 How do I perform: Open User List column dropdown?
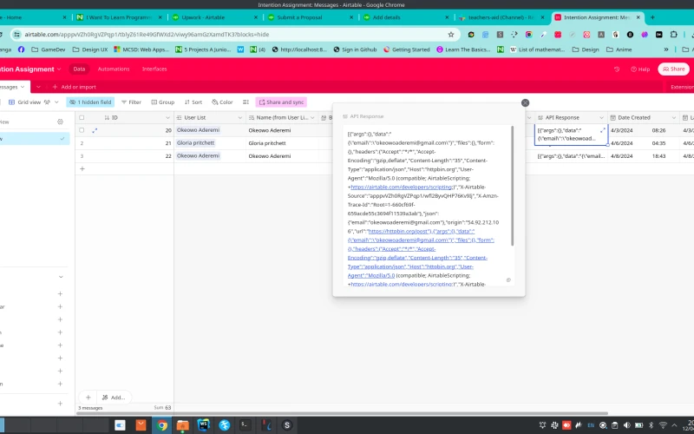tap(240, 118)
